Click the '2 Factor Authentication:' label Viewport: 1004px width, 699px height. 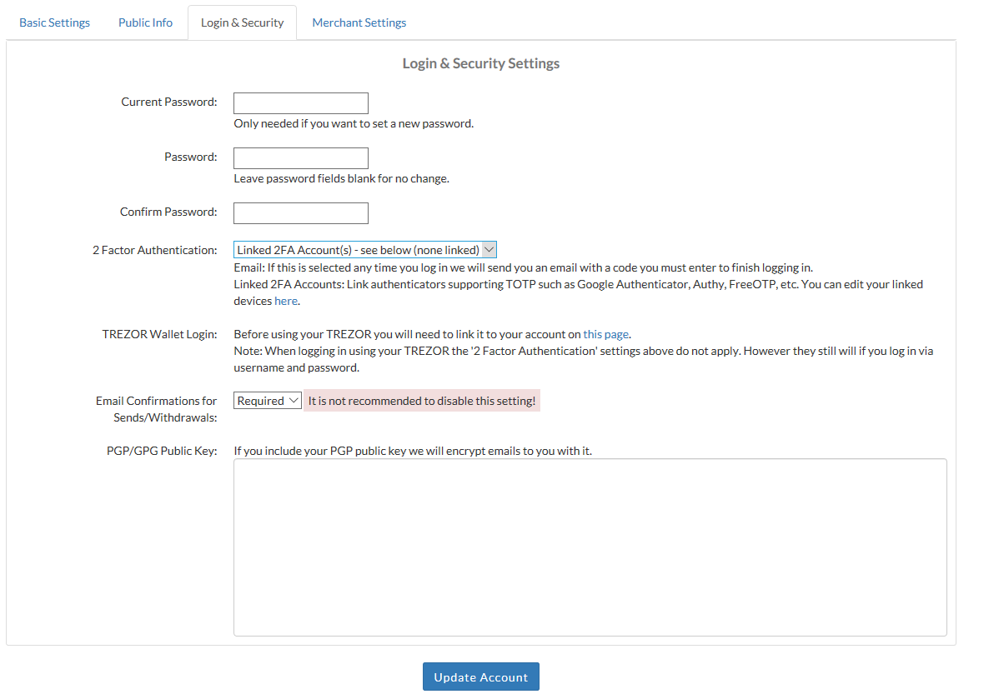154,250
